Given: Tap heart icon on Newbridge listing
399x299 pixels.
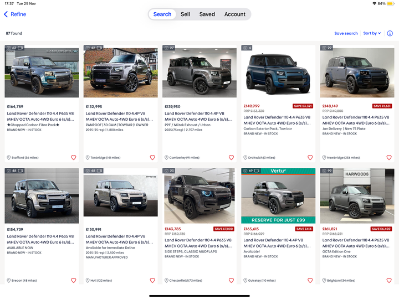Looking at the screenshot, I should 389,158.
